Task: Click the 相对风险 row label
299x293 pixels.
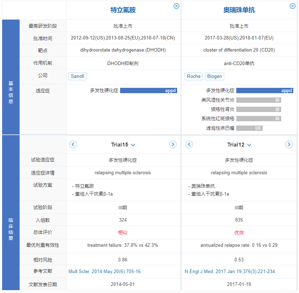Action: (x=43, y=260)
